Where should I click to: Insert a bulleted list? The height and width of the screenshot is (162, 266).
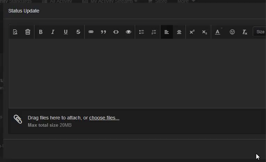tap(141, 32)
